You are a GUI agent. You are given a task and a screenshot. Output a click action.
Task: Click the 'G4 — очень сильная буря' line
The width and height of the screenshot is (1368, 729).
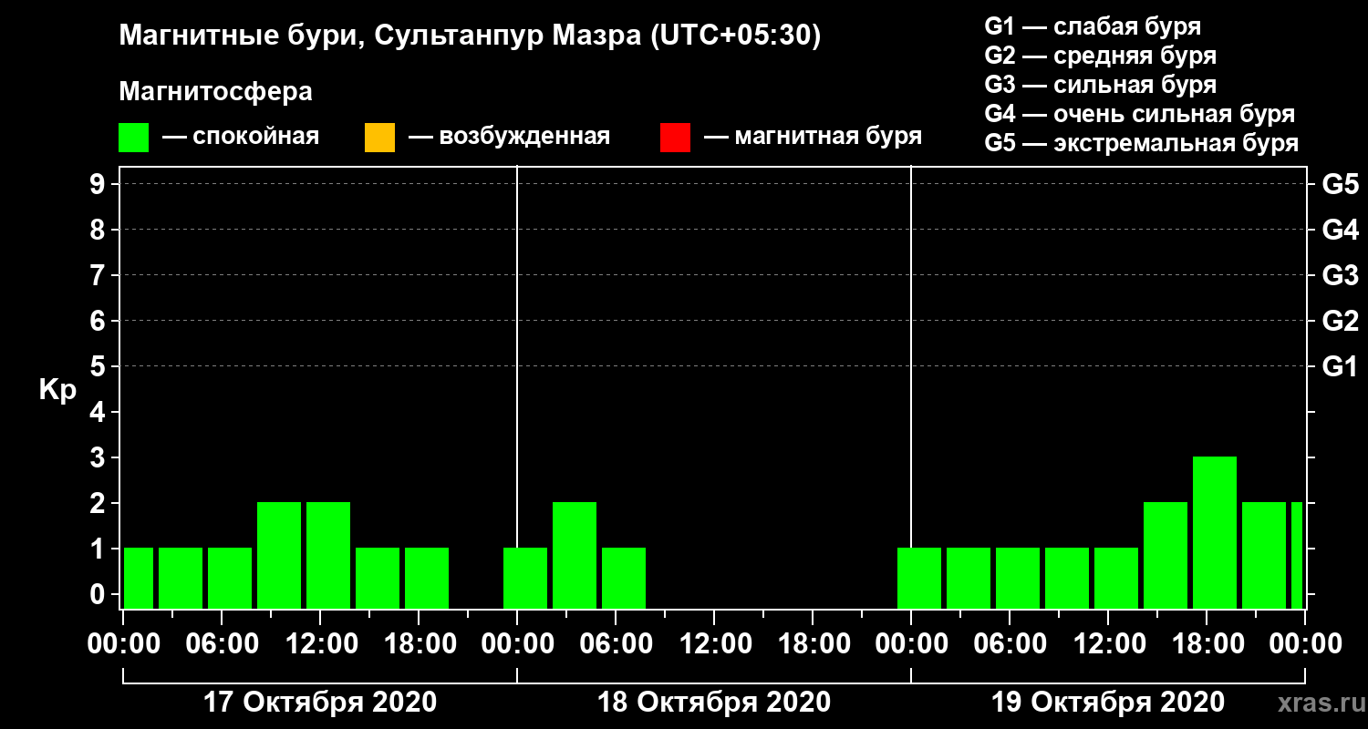(x=1140, y=114)
